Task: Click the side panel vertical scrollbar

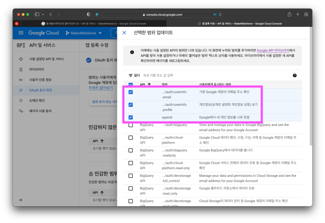Action: [311, 87]
